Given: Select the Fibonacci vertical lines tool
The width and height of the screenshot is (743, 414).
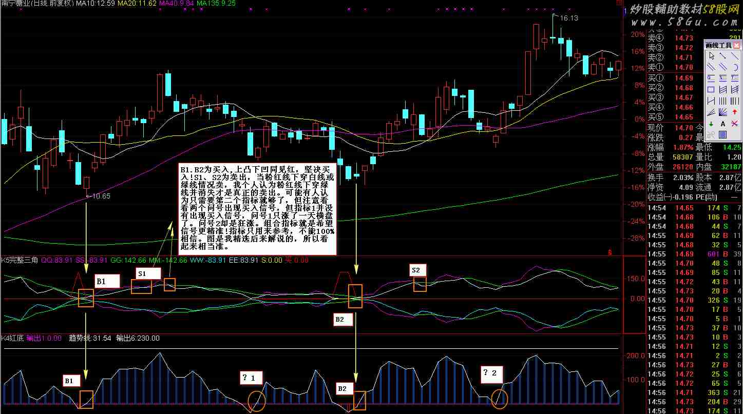Looking at the screenshot, I should coord(734,101).
